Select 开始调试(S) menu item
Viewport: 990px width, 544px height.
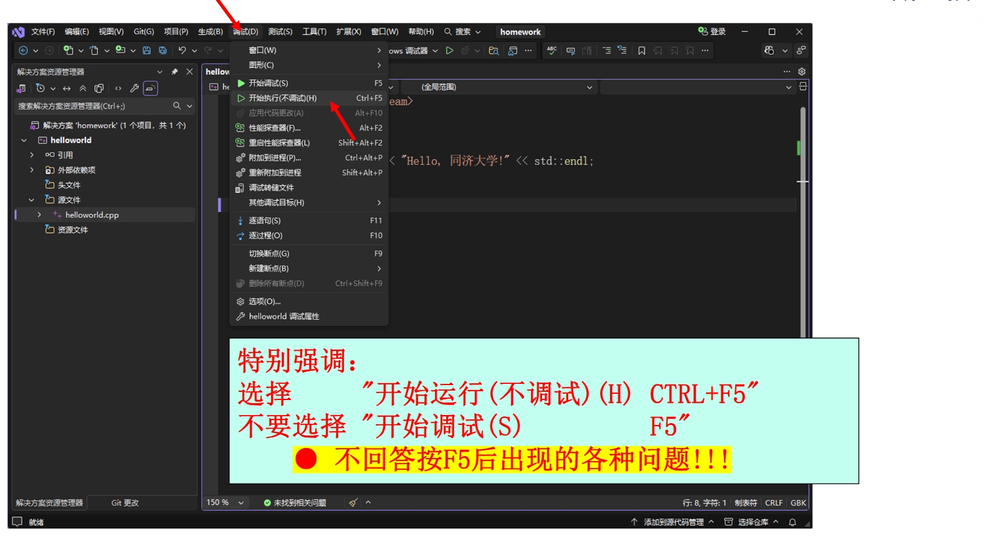click(310, 83)
